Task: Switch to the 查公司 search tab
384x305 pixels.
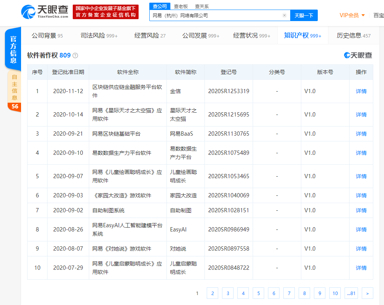Action: pyautogui.click(x=160, y=7)
